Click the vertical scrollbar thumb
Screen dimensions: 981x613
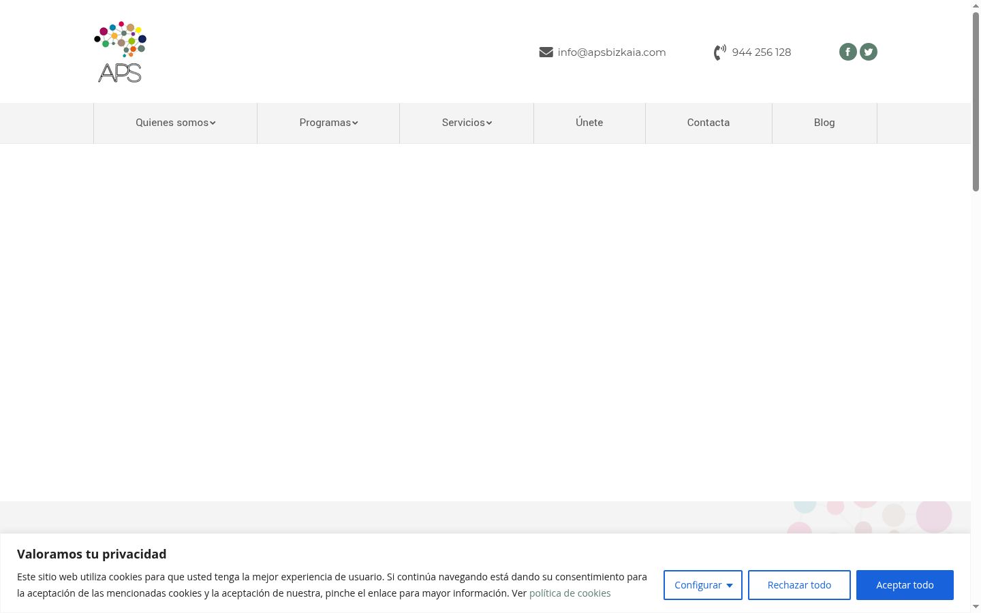click(976, 102)
